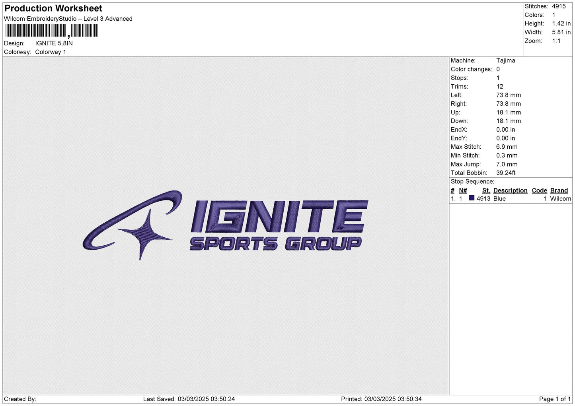The height and width of the screenshot is (406, 575).
Task: Click the Total Bobbin value 39.24ft
Action: pos(506,173)
